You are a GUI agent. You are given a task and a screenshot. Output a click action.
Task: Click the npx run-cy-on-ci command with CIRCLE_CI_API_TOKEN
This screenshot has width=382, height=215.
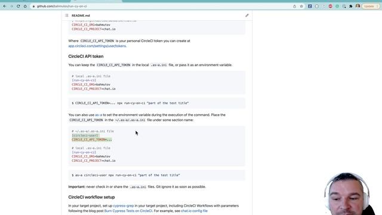pos(130,103)
